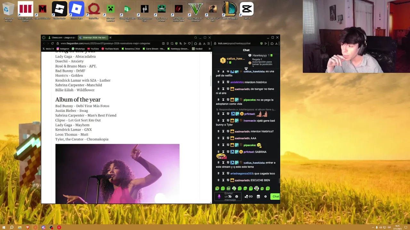Click 'Bad Bunny - Debí Tirar Más Fotos' line
410x230 pixels.
[82, 106]
